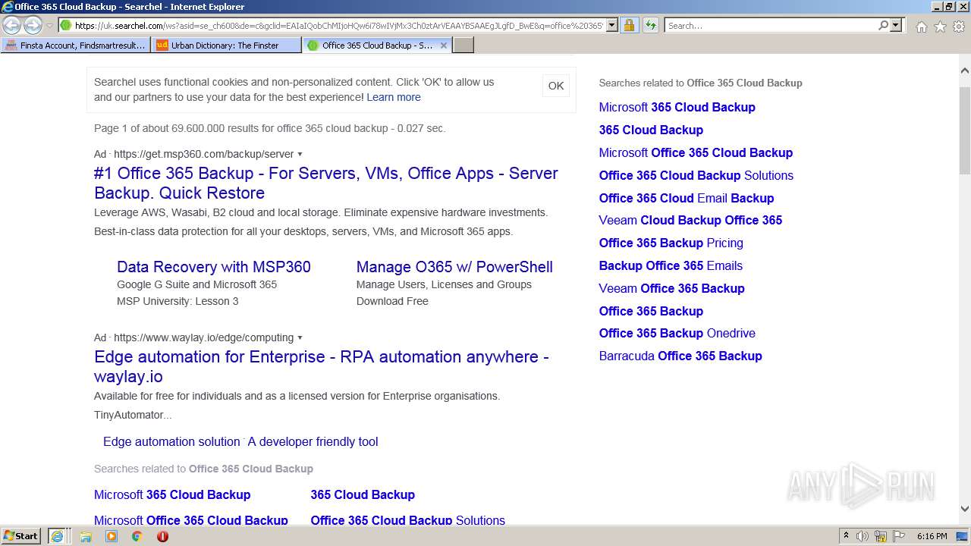Sidebar: click 365 Cloud Backup
This screenshot has width=971, height=546.
click(x=651, y=130)
